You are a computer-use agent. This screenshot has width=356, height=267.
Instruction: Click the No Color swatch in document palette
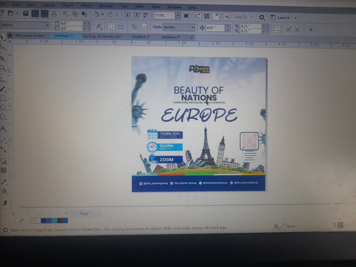(x=33, y=220)
